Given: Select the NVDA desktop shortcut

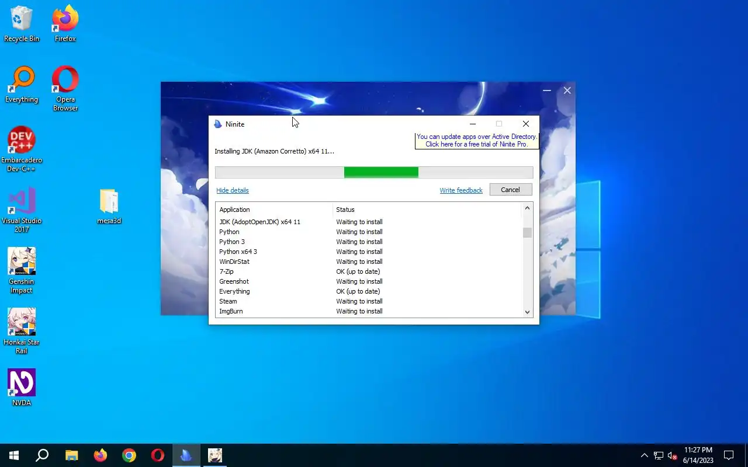Looking at the screenshot, I should [22, 388].
